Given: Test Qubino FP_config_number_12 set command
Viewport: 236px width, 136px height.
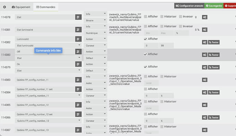Looking at the screenshot, I should tap(213, 117).
